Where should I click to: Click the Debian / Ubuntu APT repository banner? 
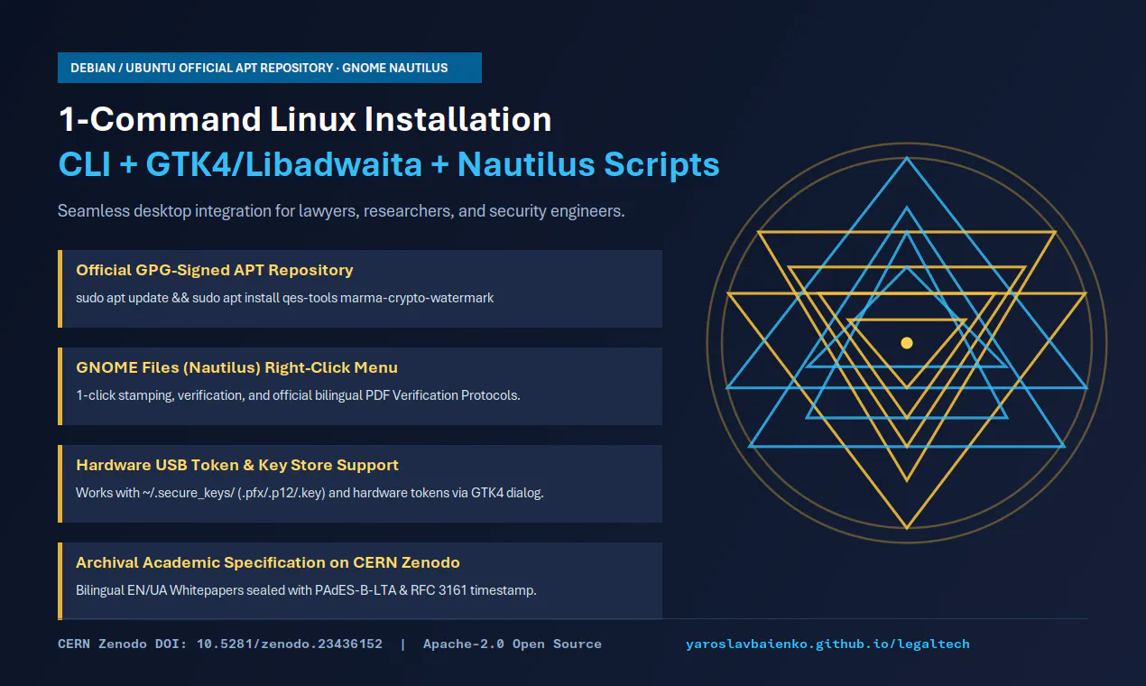coord(269,68)
